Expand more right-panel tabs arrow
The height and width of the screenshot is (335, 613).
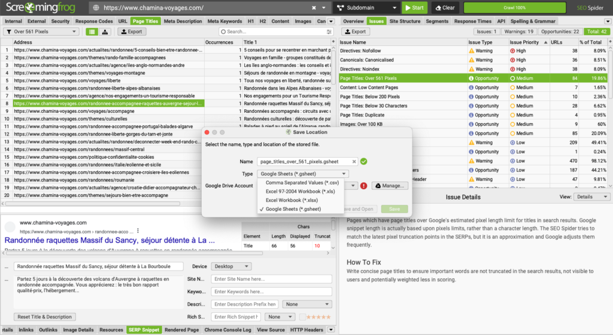pyautogui.click(x=608, y=21)
